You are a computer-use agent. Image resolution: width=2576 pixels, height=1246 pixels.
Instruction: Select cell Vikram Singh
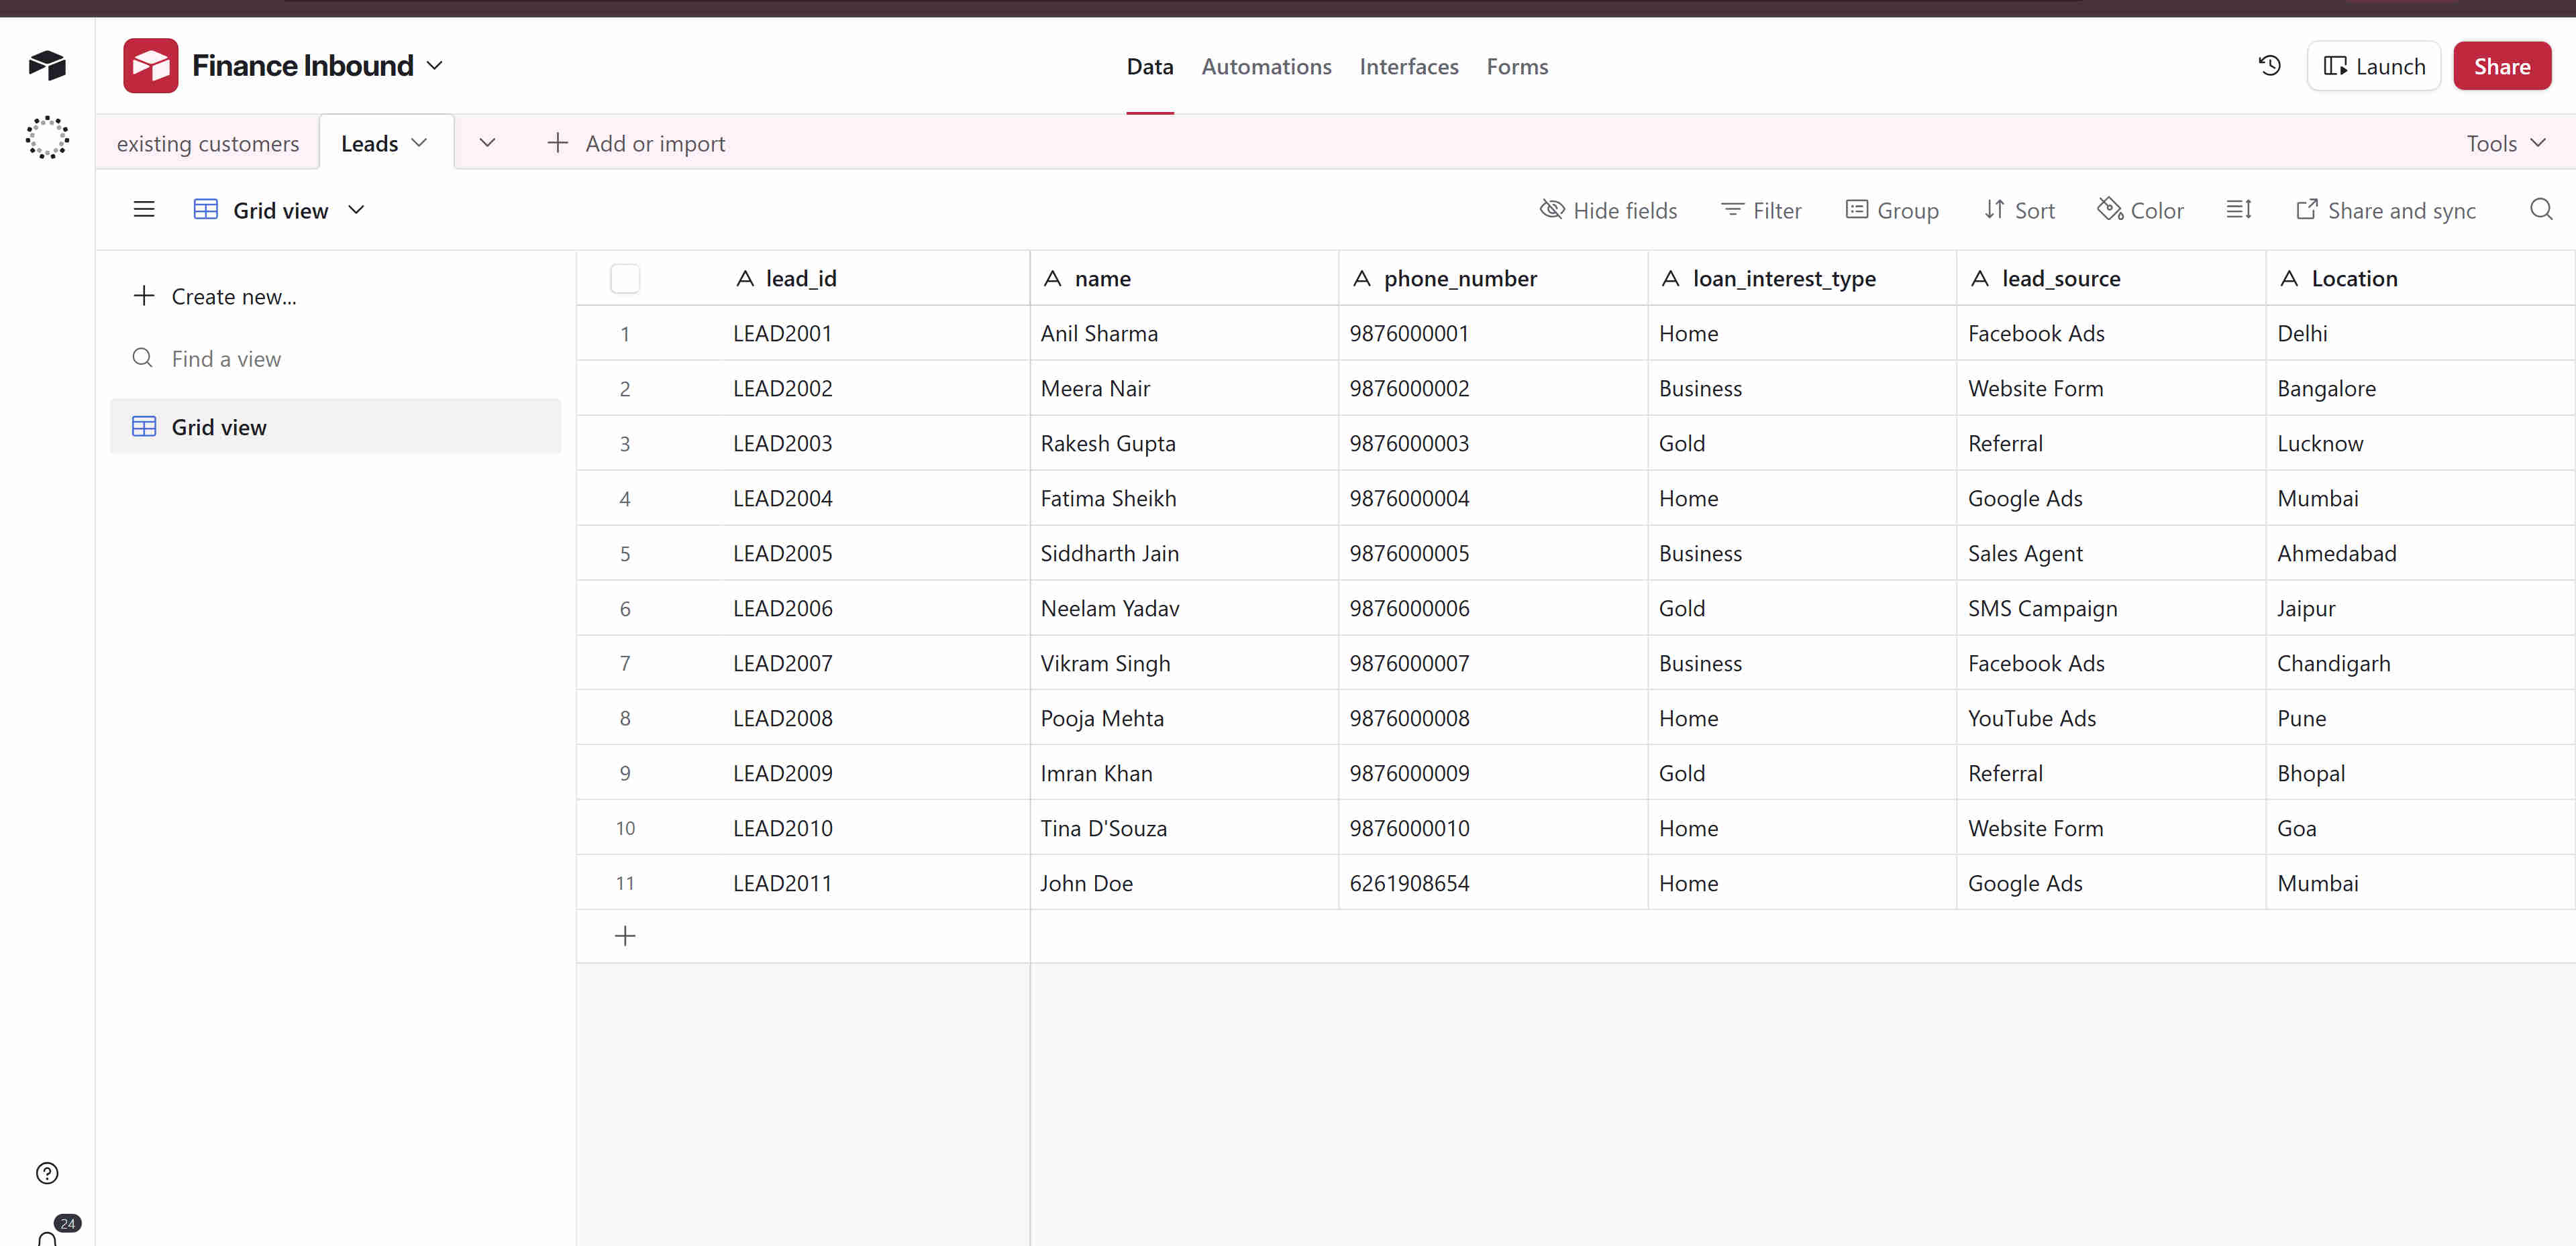coord(1184,663)
